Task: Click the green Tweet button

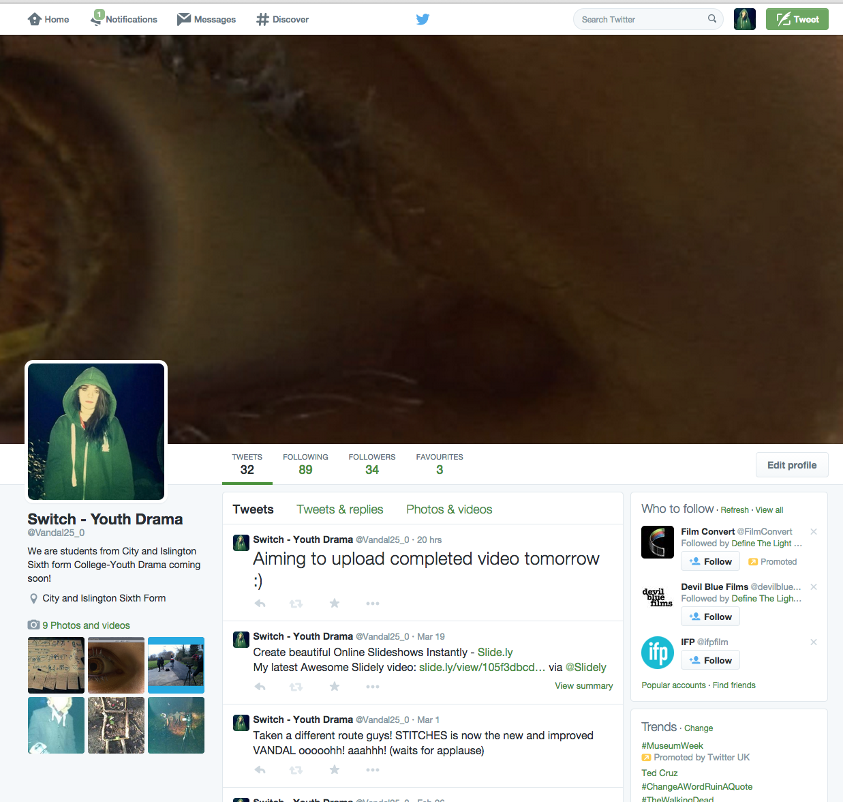Action: pos(797,19)
